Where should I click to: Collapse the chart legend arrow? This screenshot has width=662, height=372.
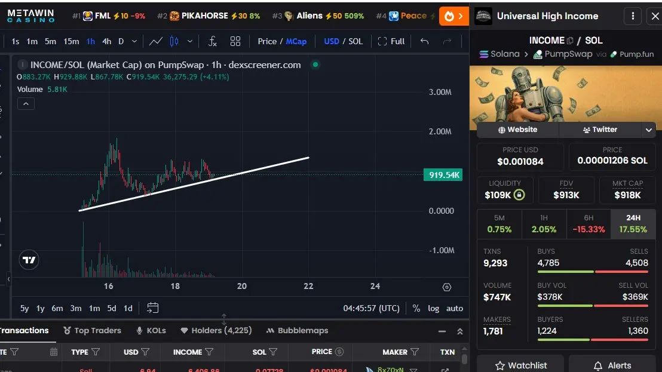click(x=26, y=104)
